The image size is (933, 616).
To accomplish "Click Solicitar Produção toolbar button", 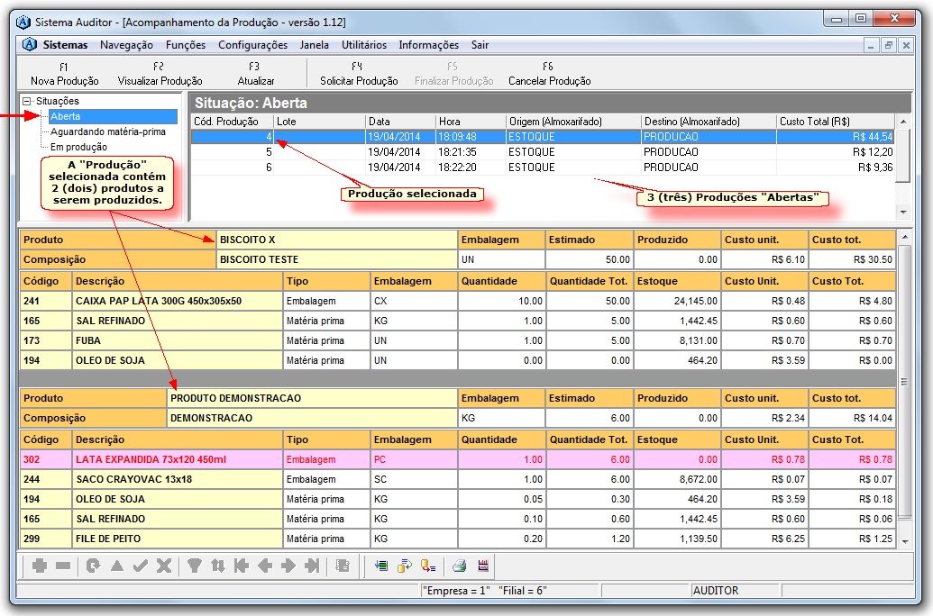I will point(358,74).
